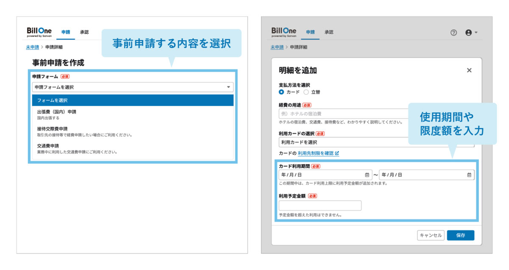Click the キャンセル button
The height and width of the screenshot is (270, 509).
click(430, 235)
